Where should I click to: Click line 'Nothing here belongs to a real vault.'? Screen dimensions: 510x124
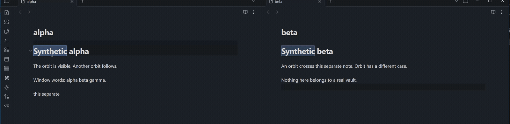click(x=319, y=80)
